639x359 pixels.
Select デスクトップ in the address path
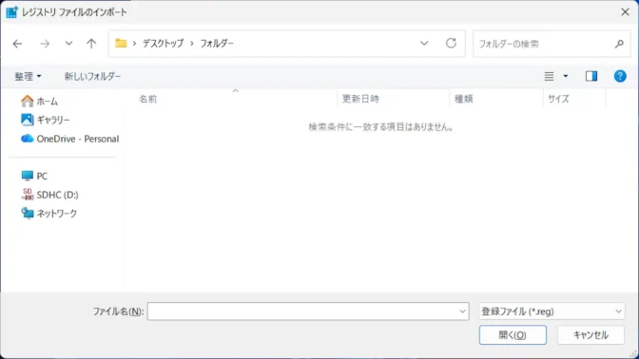(163, 43)
